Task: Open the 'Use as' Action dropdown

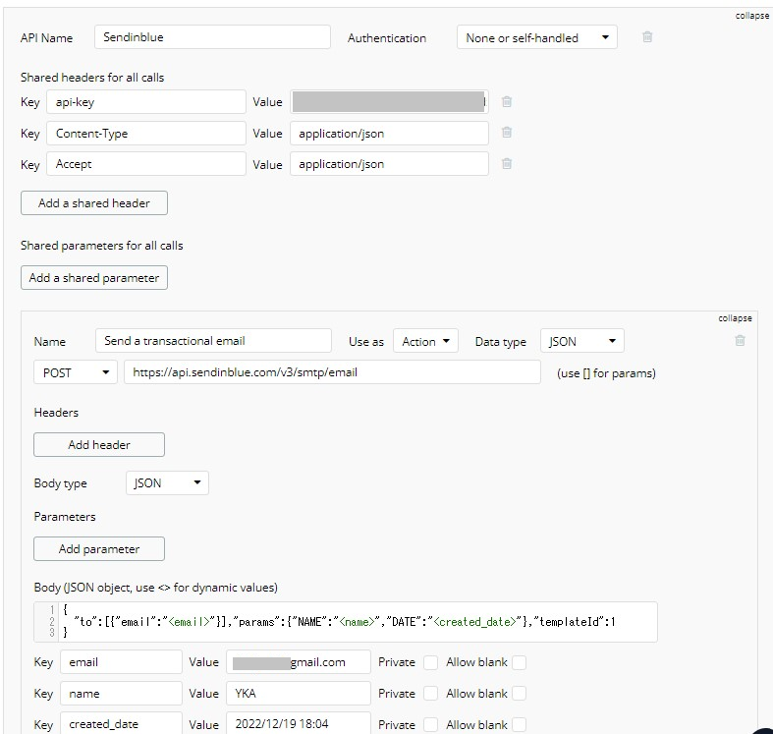Action: [425, 341]
